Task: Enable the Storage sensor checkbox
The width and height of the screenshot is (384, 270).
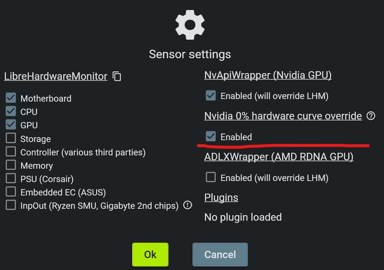Action: coord(11,138)
